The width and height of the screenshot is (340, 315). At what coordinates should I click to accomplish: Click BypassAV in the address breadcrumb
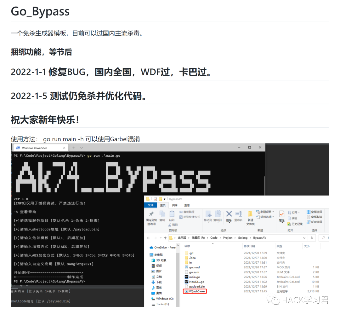[259, 238]
